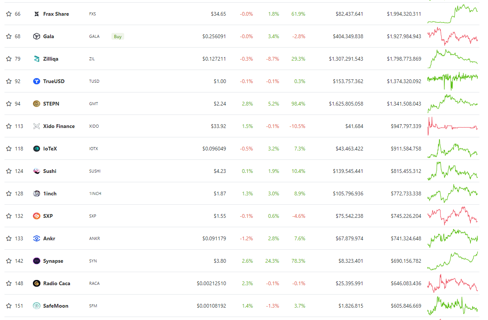
Task: Open the Xido Finance sparkline chart
Action: [452, 126]
